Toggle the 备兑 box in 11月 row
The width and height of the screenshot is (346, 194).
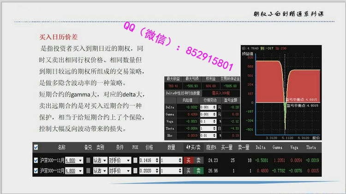tap(88, 160)
